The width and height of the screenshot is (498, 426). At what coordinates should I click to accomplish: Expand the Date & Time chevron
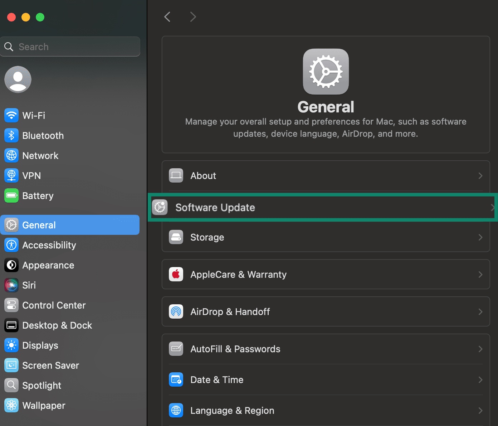pos(480,379)
